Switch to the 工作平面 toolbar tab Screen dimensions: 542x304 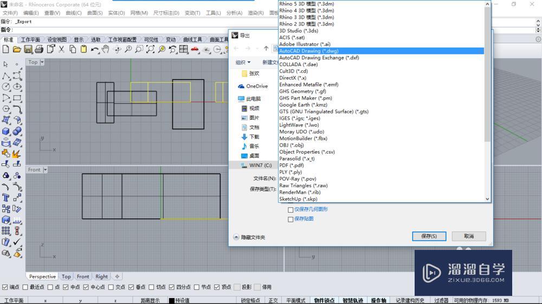pos(30,39)
